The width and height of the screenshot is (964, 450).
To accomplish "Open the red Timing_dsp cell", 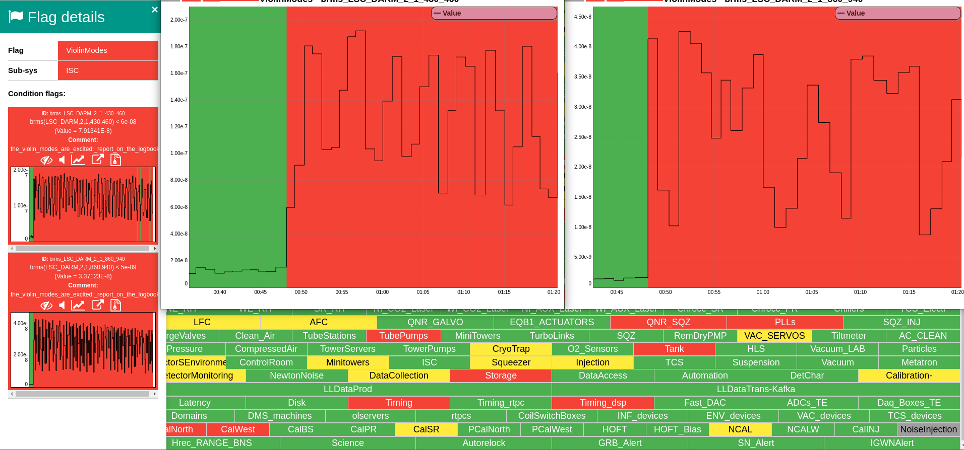I will click(x=603, y=403).
